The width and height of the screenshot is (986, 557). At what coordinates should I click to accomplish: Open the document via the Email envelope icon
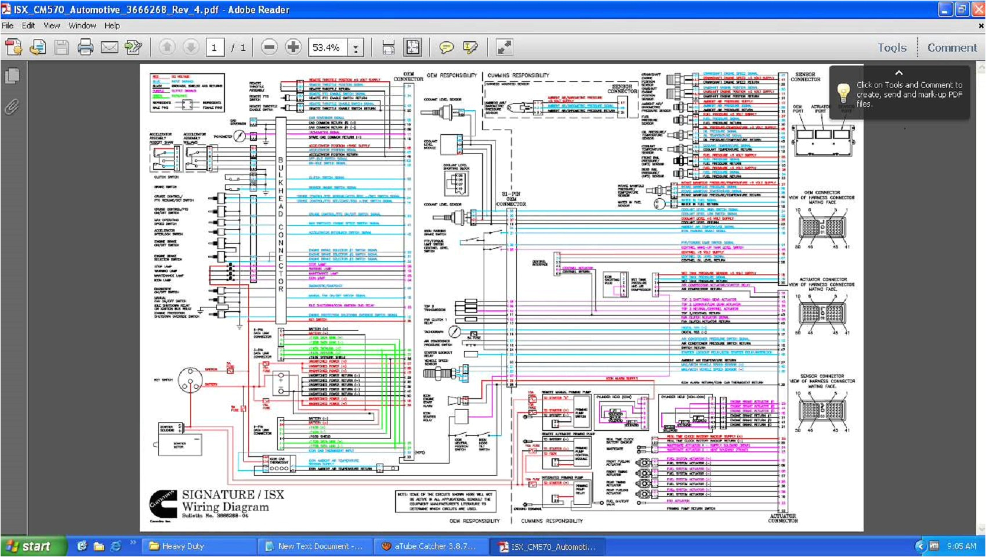click(x=109, y=48)
